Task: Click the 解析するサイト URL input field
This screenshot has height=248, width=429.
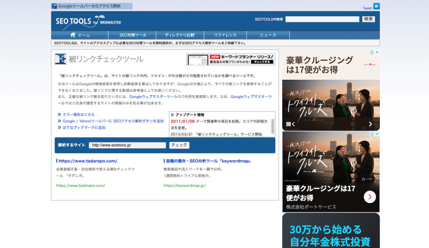Action: (x=127, y=145)
